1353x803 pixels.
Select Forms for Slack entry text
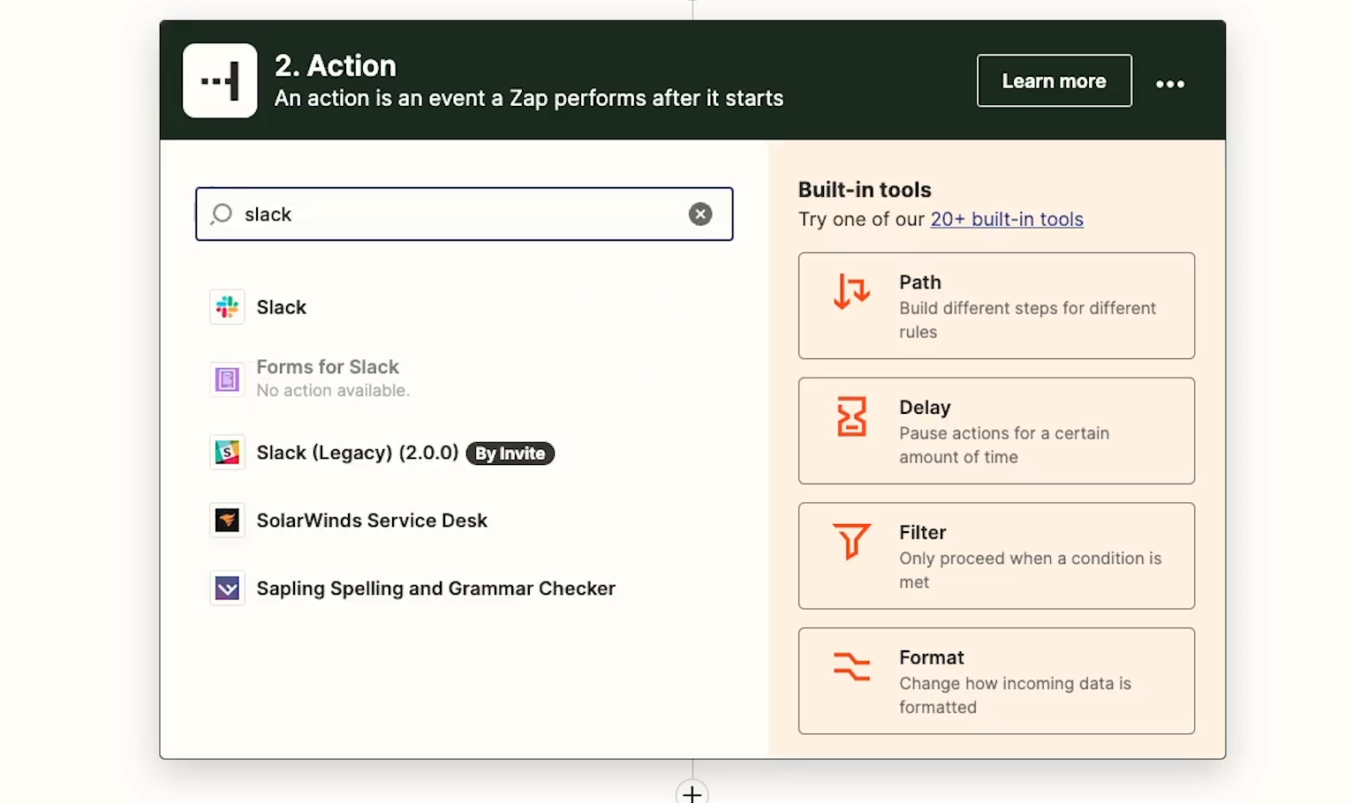tap(328, 366)
